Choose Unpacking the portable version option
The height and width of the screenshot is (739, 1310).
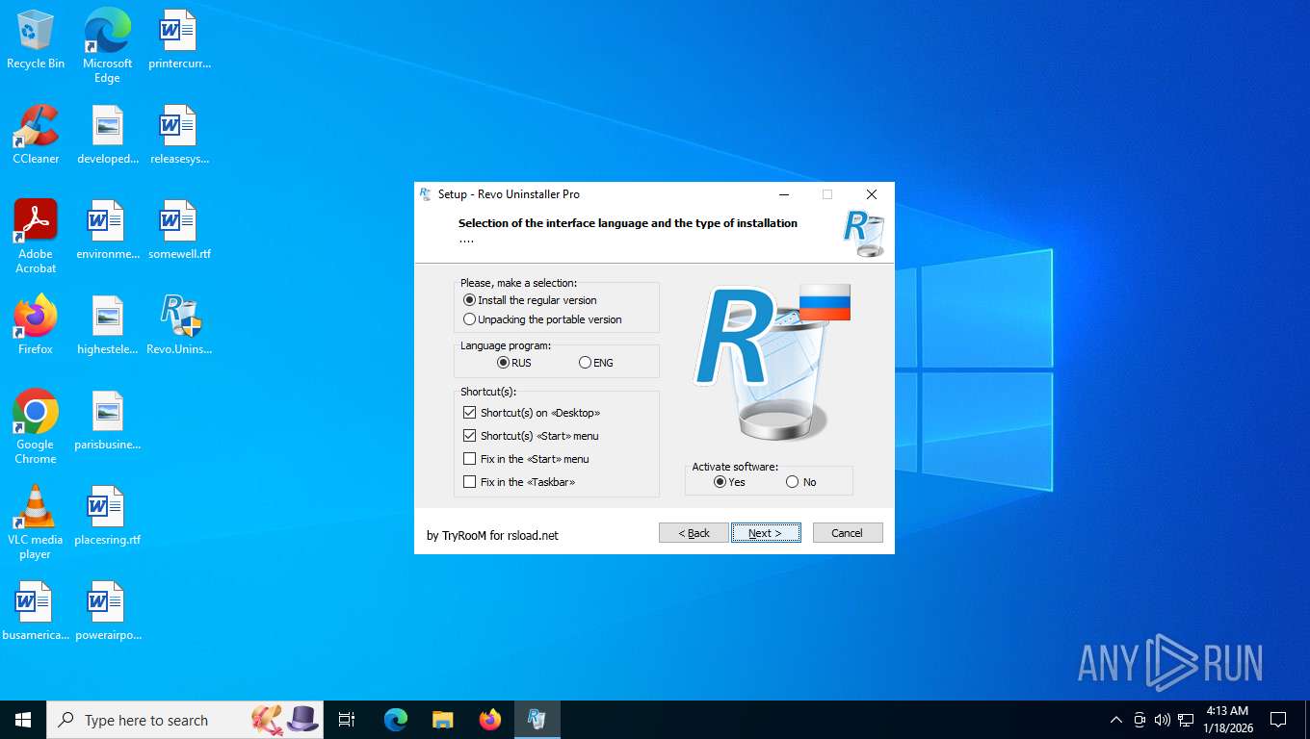[542, 319]
